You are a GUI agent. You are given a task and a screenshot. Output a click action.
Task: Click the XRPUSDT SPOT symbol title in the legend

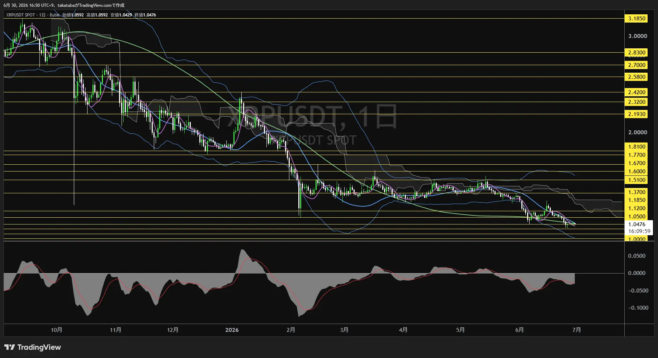[x=20, y=15]
